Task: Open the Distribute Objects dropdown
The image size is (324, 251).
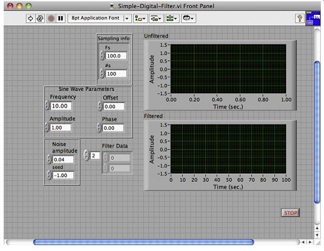Action: (x=156, y=18)
